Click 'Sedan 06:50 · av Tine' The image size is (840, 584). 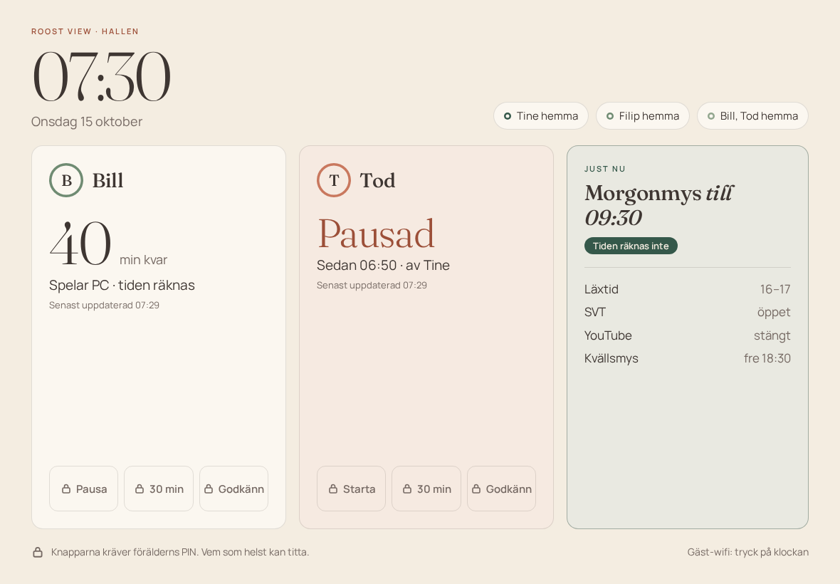pos(383,265)
